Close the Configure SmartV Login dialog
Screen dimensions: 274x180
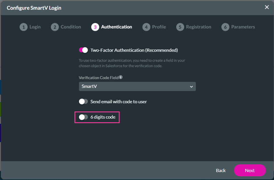pyautogui.click(x=267, y=7)
